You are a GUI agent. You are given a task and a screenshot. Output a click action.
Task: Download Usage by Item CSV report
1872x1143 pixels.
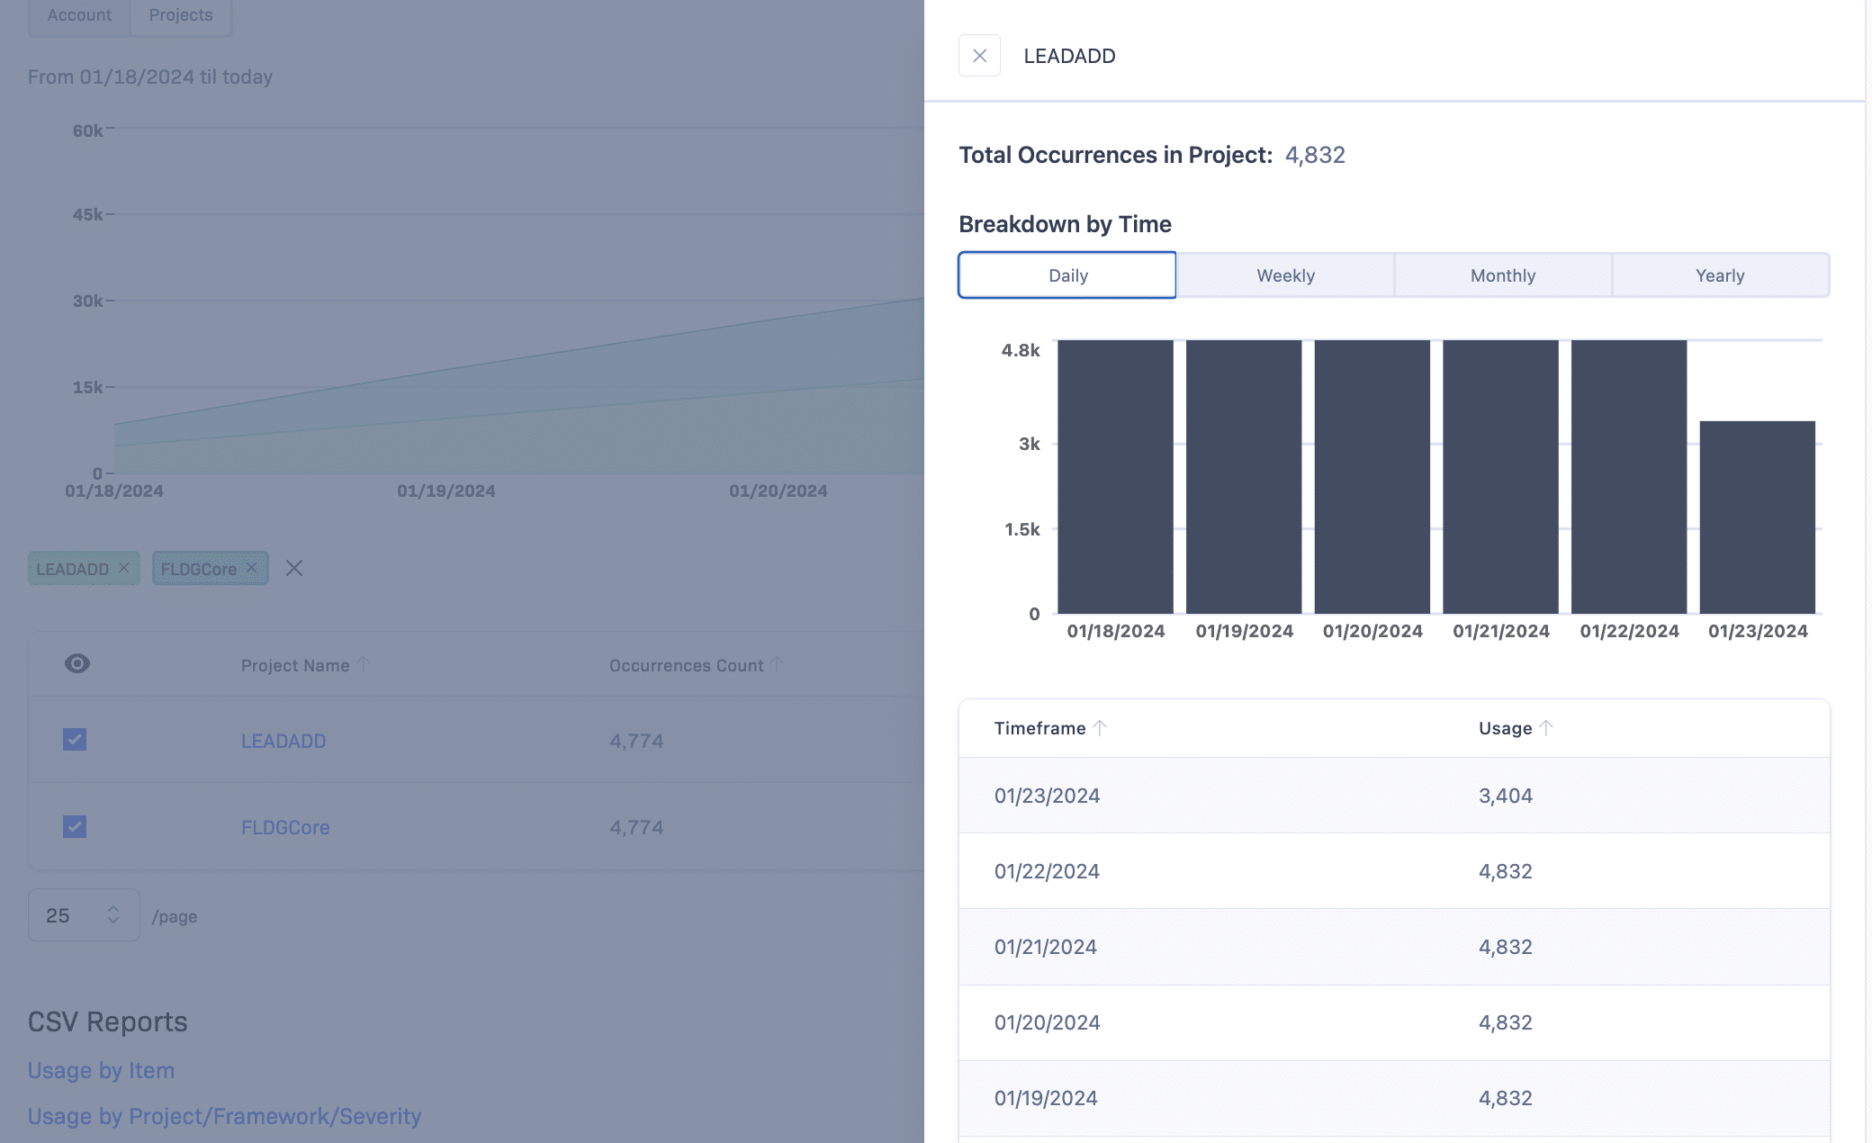tap(101, 1070)
